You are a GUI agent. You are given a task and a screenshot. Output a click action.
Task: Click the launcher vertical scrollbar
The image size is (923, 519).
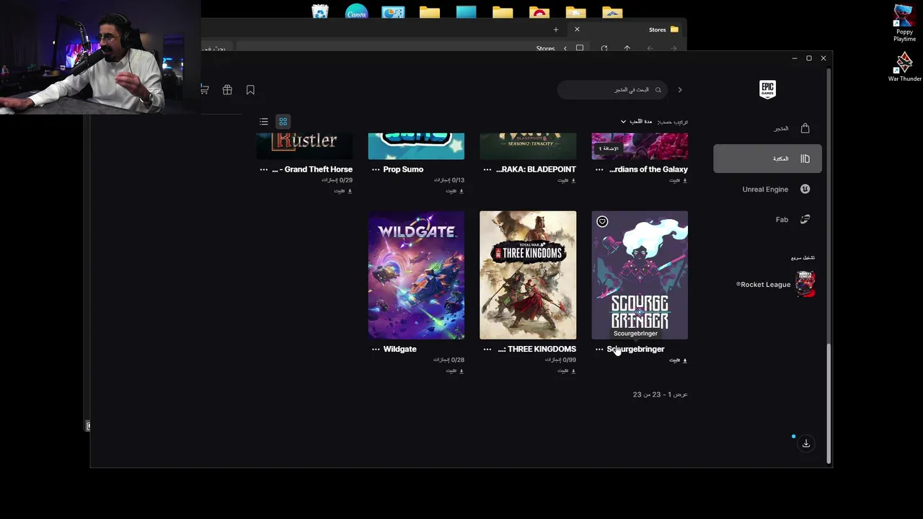pos(829,404)
